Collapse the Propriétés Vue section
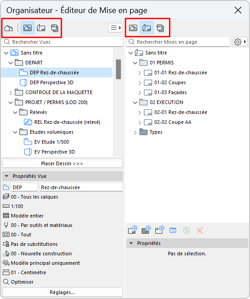250x299 pixels. [6, 176]
